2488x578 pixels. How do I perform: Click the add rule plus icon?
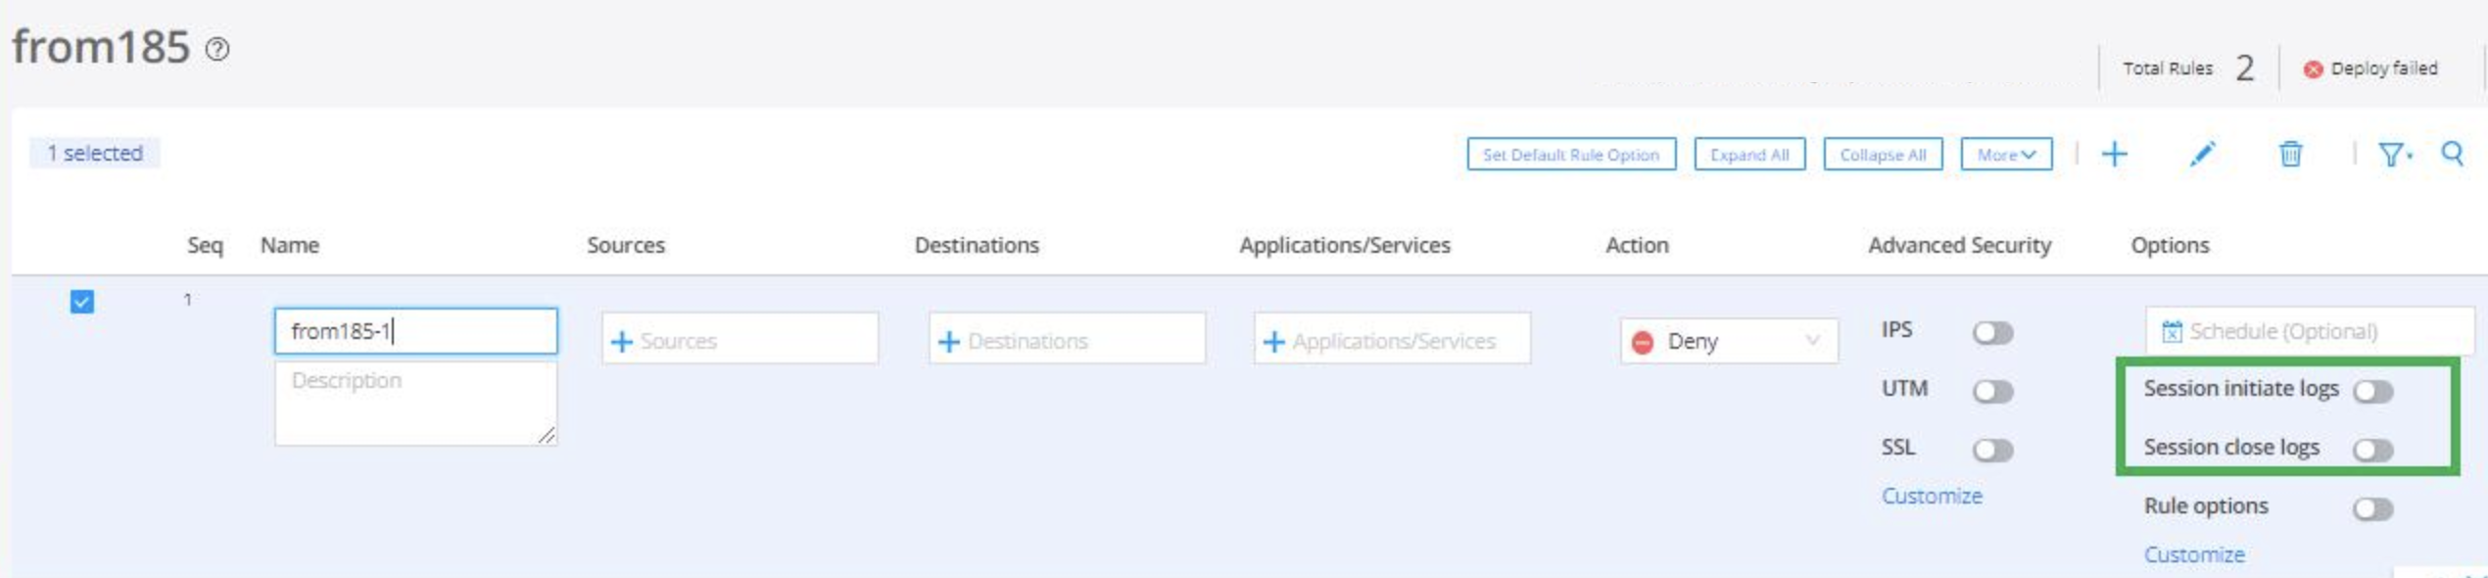click(2114, 154)
